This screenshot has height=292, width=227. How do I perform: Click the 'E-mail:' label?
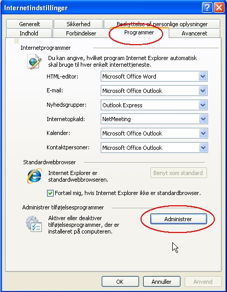click(55, 90)
